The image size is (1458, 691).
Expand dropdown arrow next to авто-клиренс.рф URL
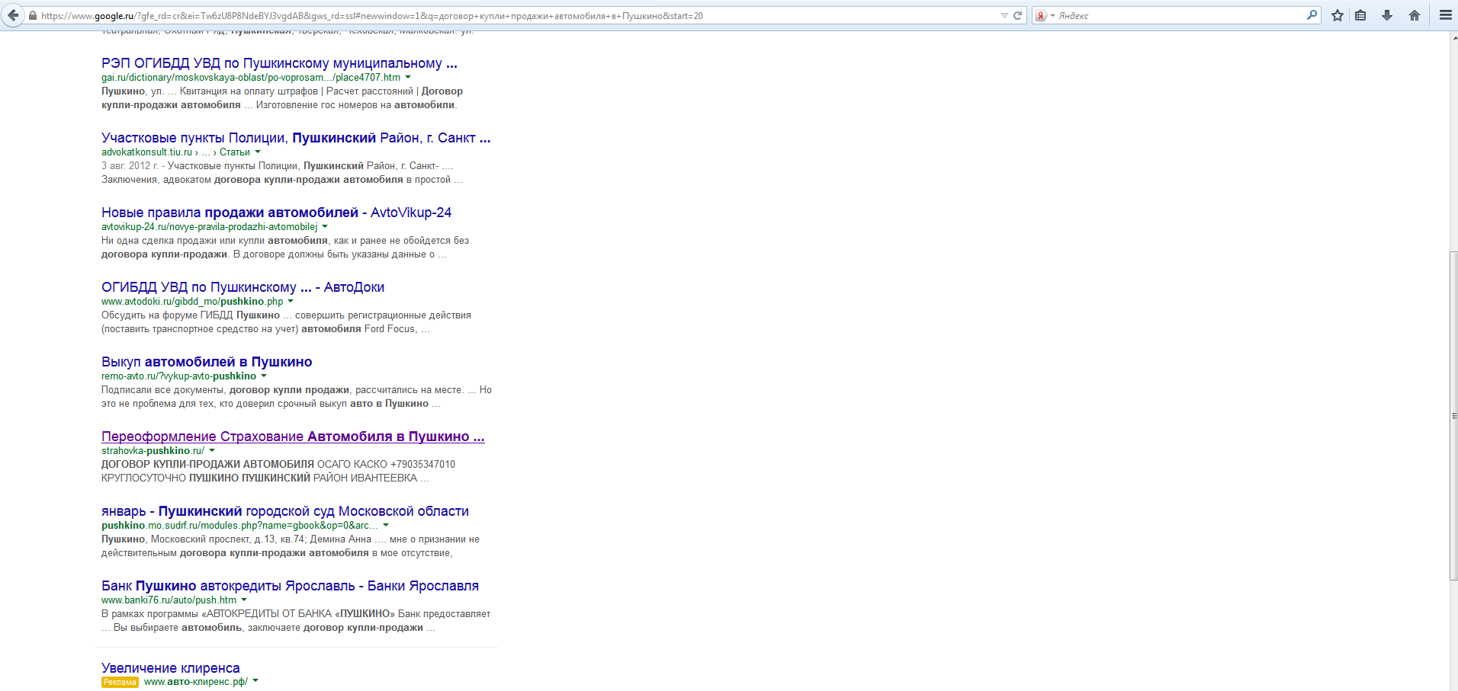click(255, 682)
